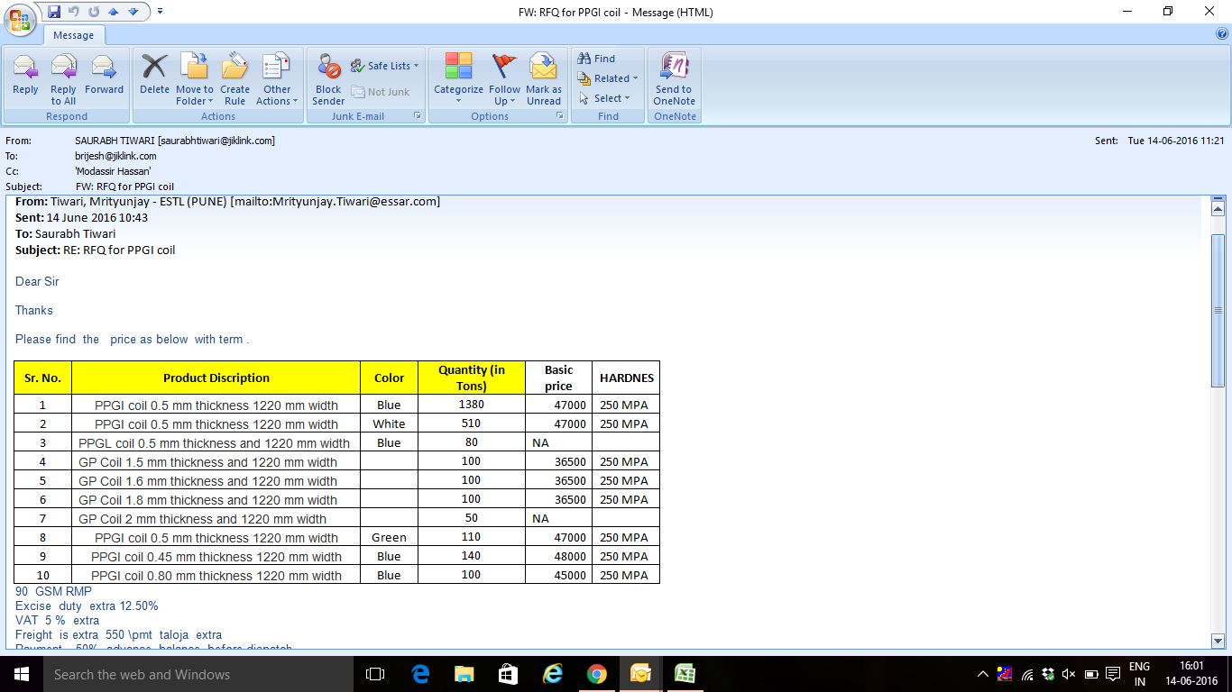Screen dimensions: 1232x692
Task: Open the Office button menu
Action: (20, 20)
